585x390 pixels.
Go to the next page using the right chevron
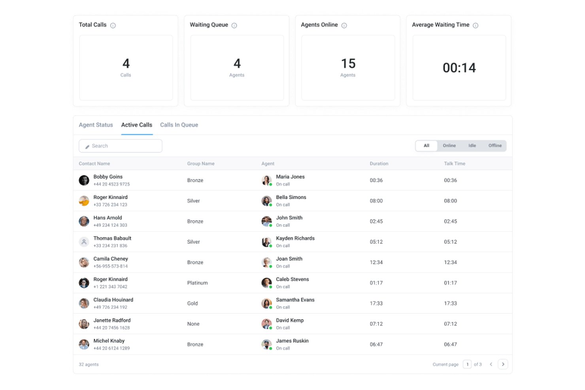coord(503,364)
